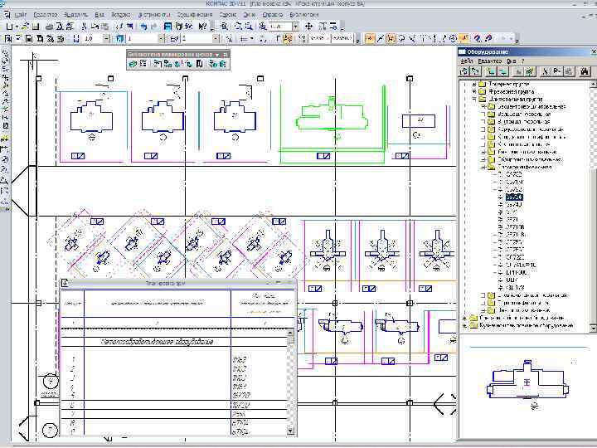Select the four-arrow pan view tool

[308, 27]
